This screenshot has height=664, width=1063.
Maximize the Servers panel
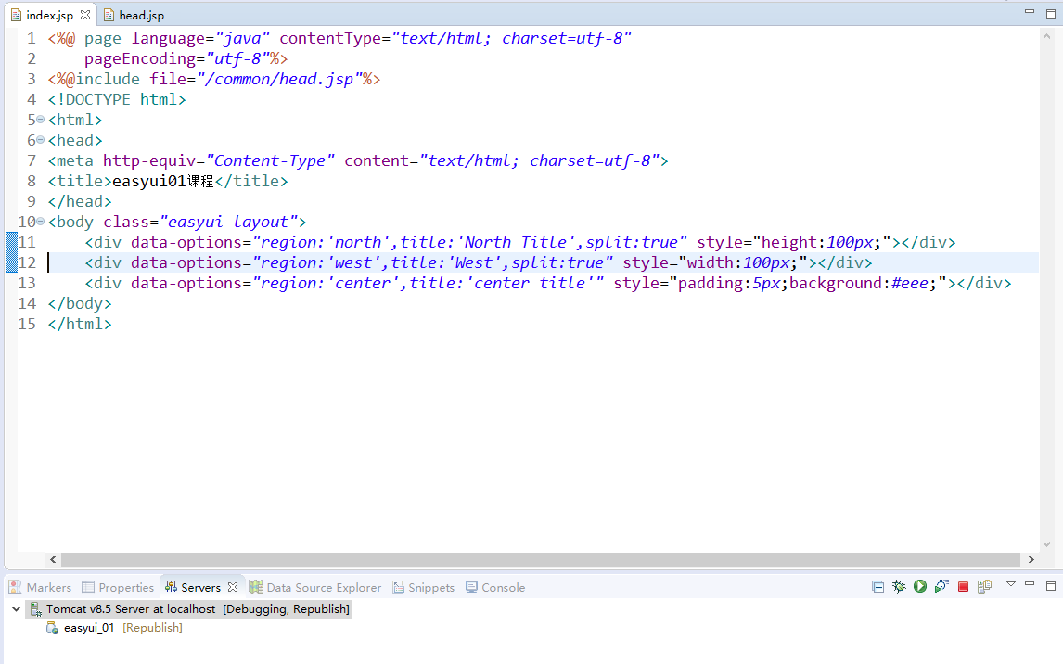coord(1051,585)
